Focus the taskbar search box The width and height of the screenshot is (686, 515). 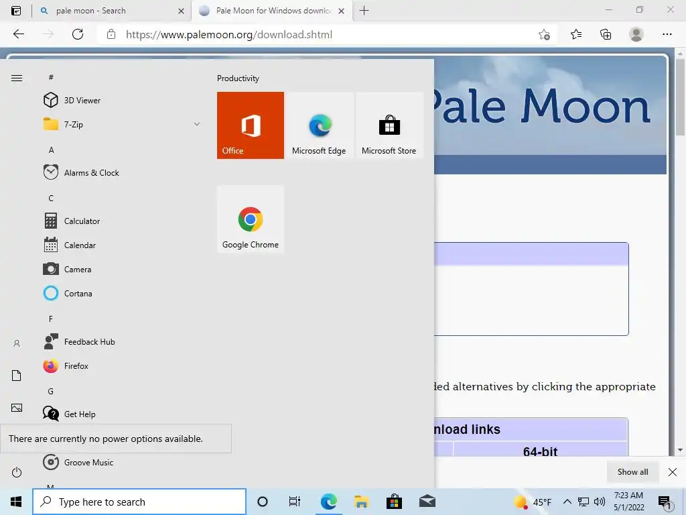coord(139,502)
